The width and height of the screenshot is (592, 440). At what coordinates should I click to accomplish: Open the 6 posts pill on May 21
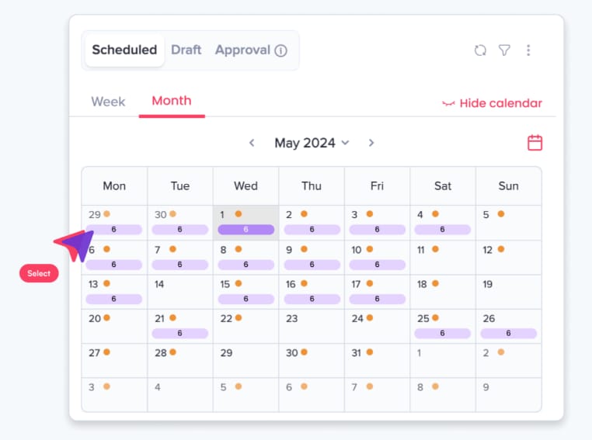(180, 333)
